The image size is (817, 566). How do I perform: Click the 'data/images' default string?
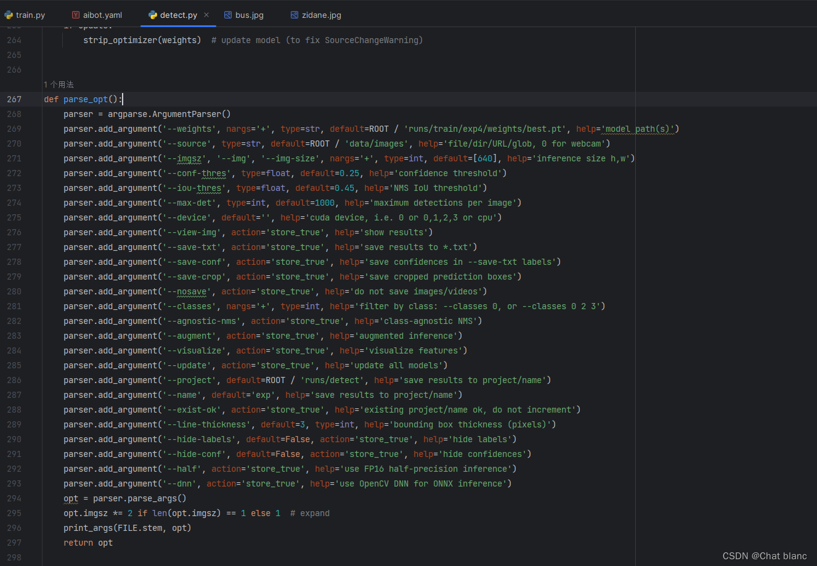click(376, 144)
